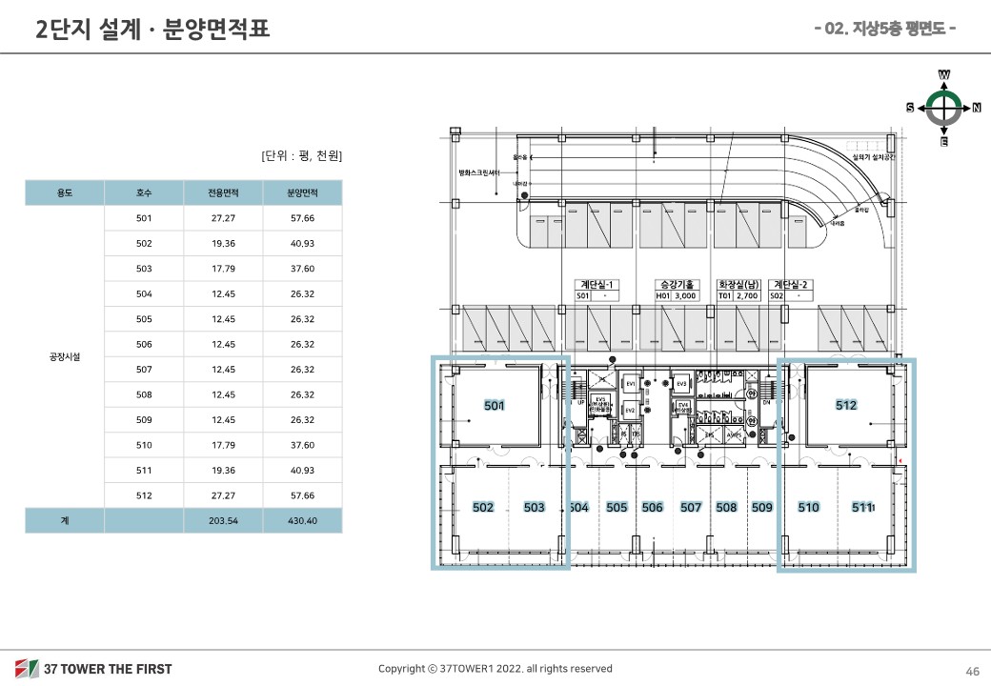Click the 화장실(남) T01 label box

tap(738, 291)
